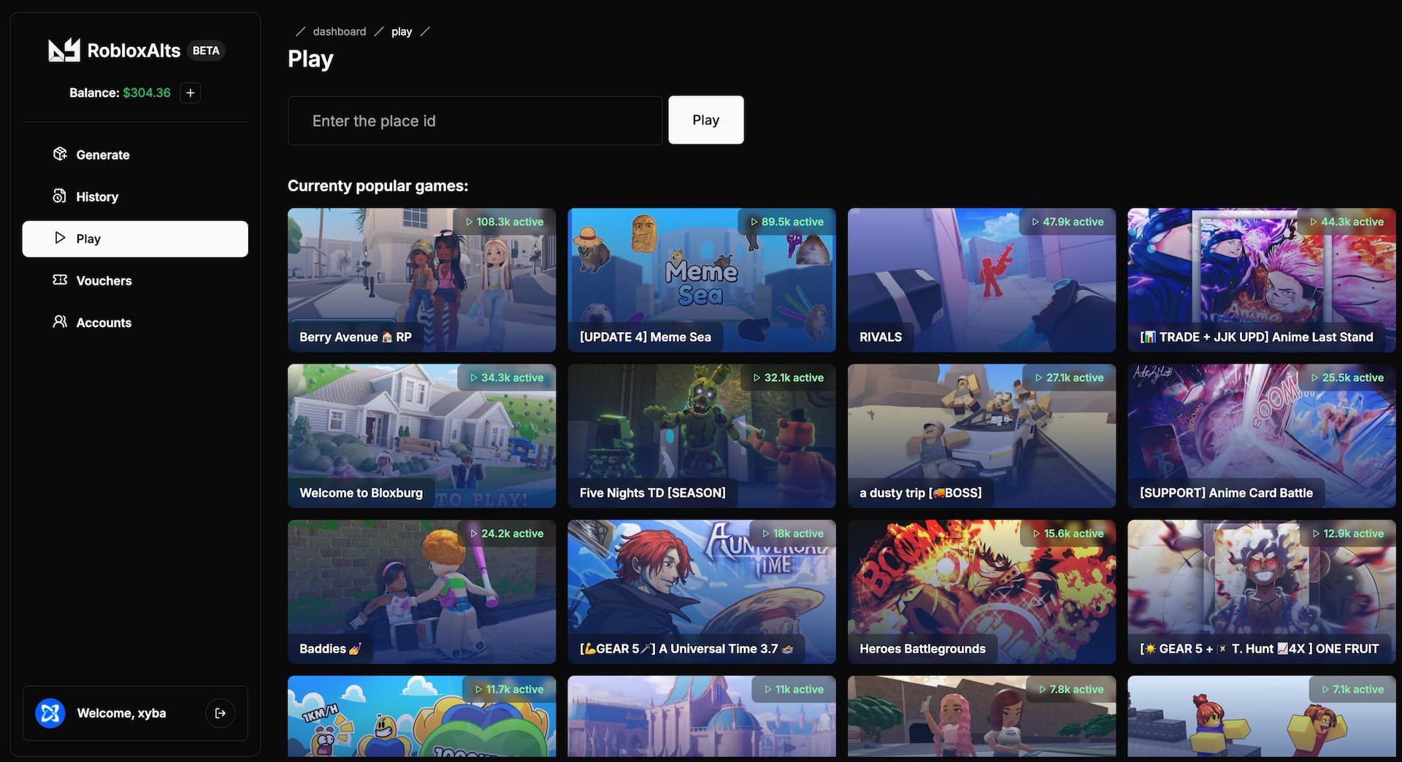
Task: Click the 47.9k active badge
Action: (x=1068, y=222)
